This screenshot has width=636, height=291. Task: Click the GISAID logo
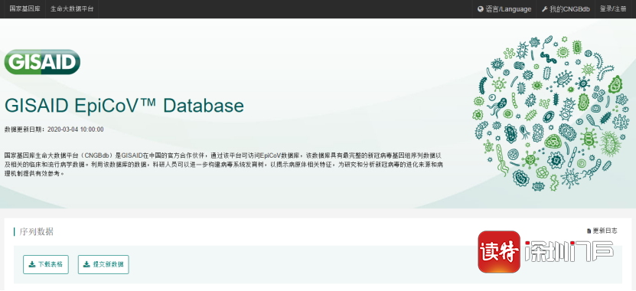42,62
